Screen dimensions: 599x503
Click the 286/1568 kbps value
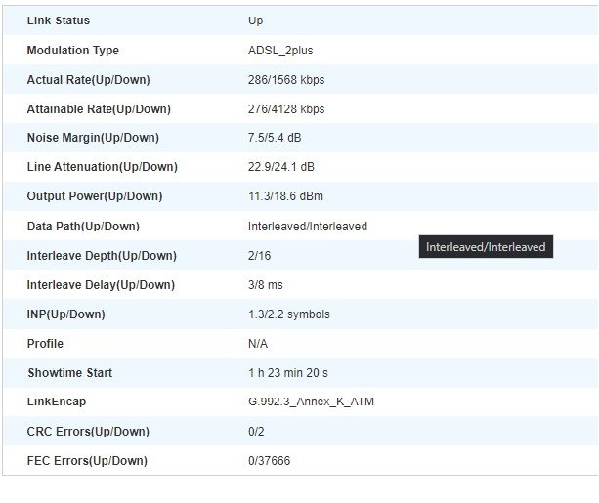[x=286, y=80]
